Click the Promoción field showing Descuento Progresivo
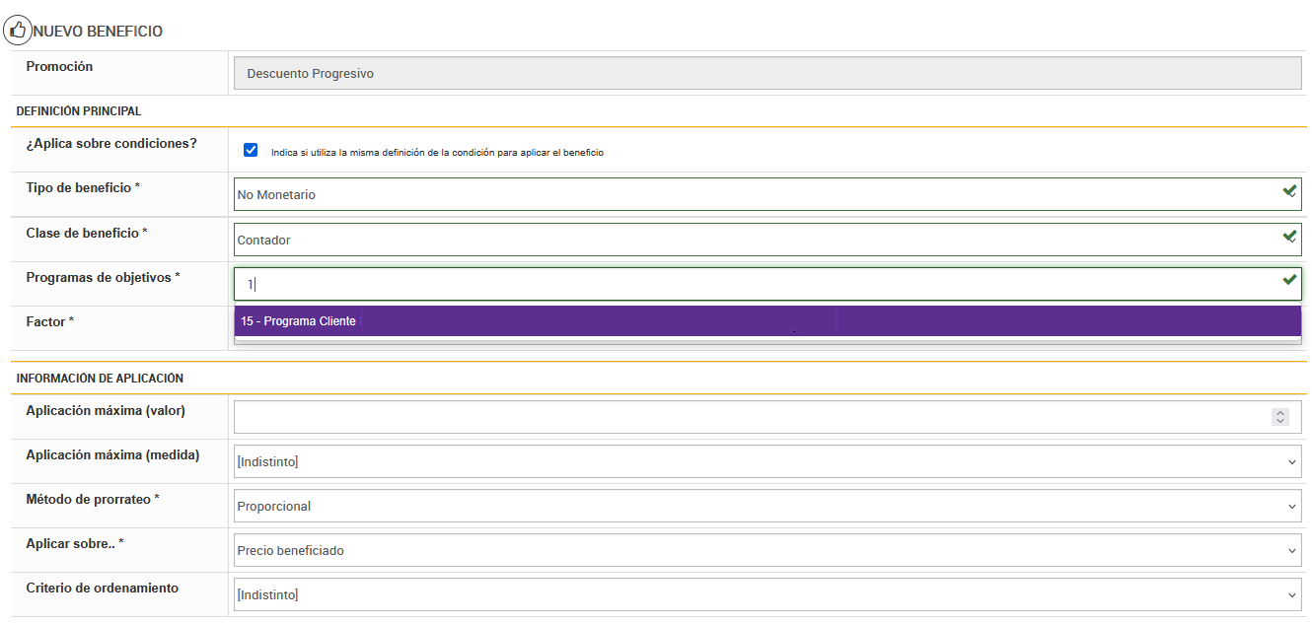 coord(766,73)
